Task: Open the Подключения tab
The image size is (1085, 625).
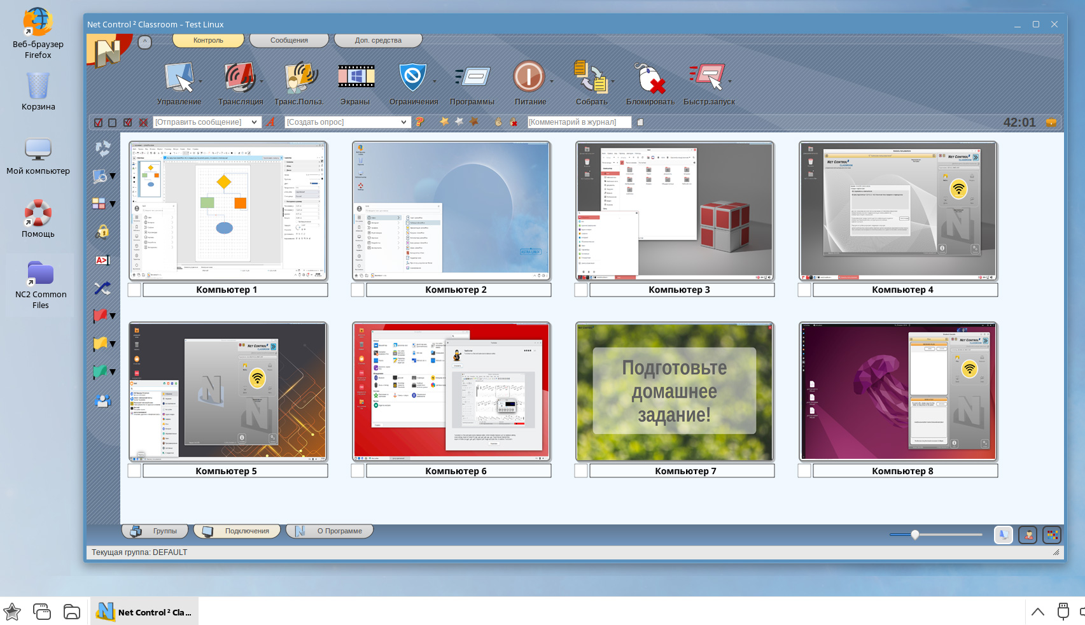Action: coord(237,531)
